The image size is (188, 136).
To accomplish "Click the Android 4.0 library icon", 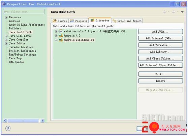I will (x=61, y=36).
